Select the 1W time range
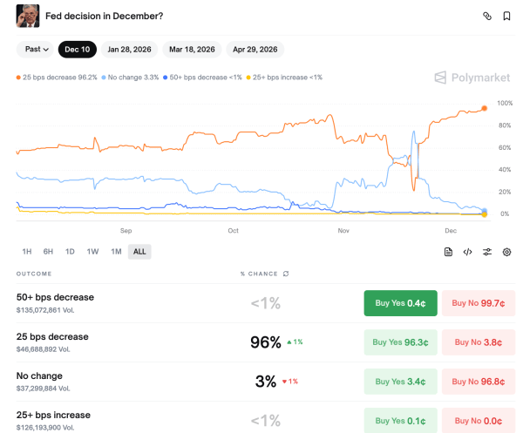This screenshot has width=523, height=433. [92, 252]
